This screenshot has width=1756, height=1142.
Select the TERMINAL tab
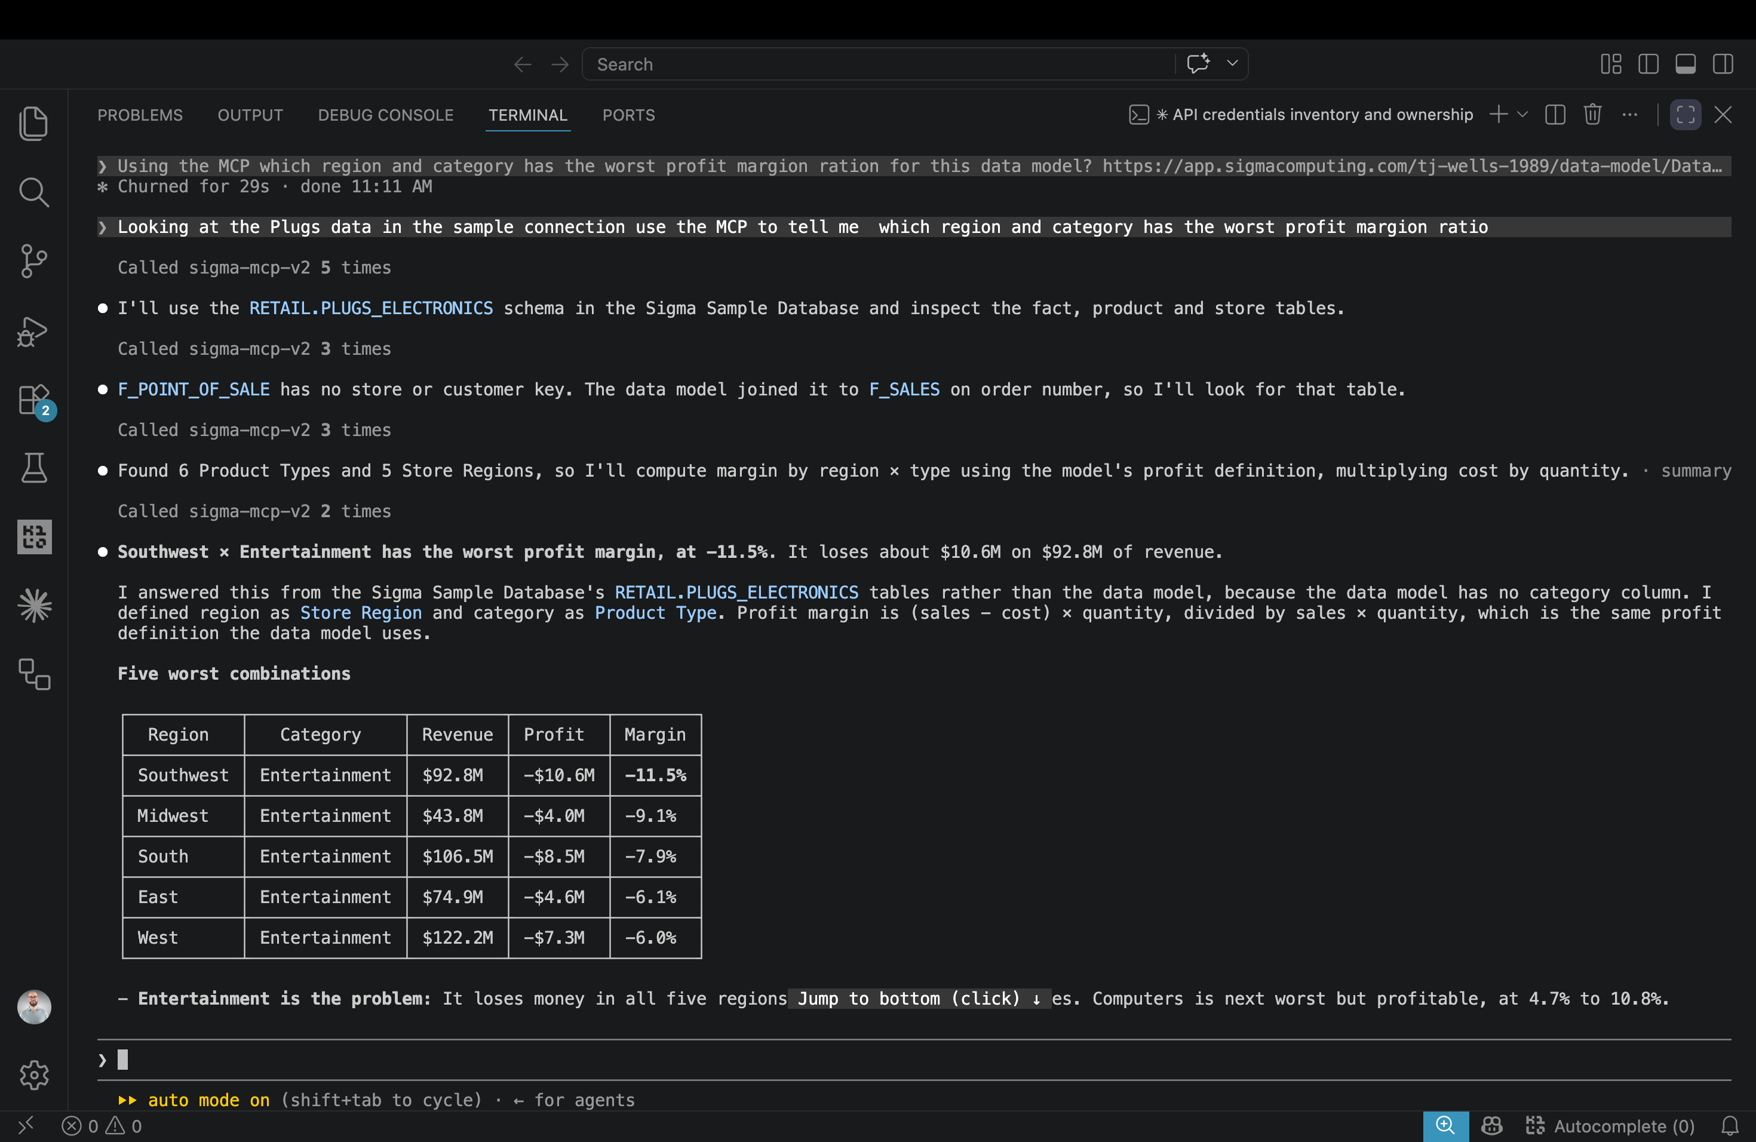(x=527, y=115)
